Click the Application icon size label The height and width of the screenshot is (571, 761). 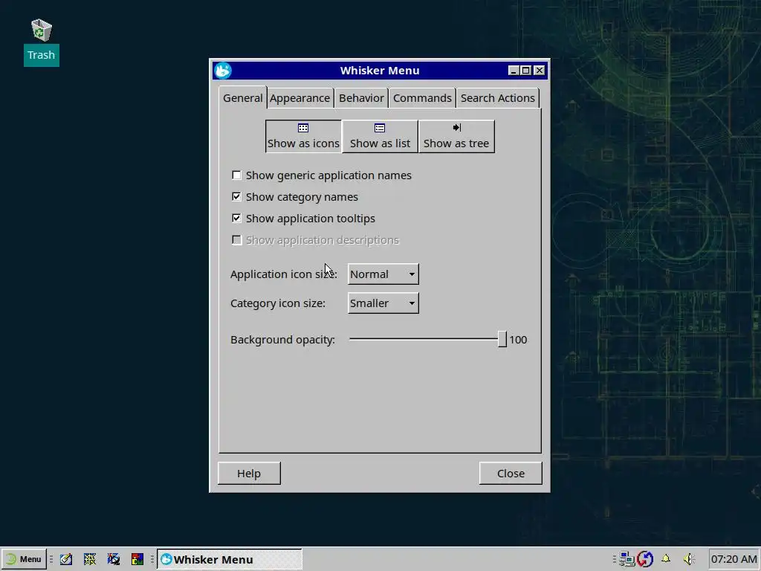(x=283, y=274)
